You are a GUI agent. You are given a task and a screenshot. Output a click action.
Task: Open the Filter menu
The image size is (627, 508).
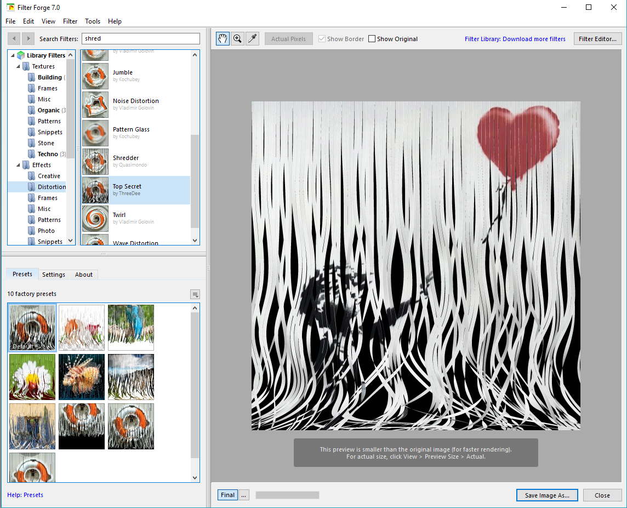pos(70,21)
